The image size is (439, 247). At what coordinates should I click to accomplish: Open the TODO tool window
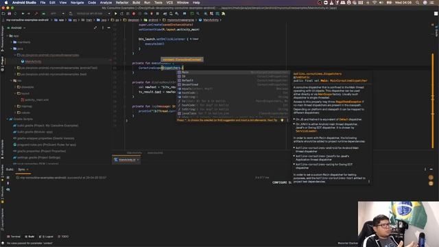tap(63, 237)
